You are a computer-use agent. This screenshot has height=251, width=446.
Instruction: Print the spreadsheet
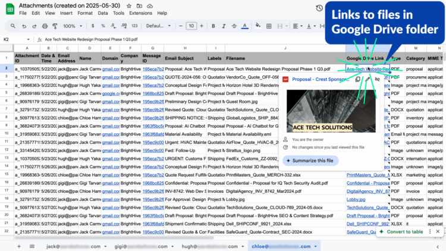coord(45,26)
